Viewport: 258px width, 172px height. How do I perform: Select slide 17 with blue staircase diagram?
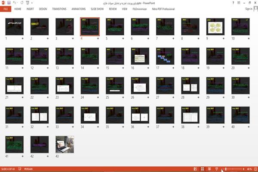tap(165, 56)
